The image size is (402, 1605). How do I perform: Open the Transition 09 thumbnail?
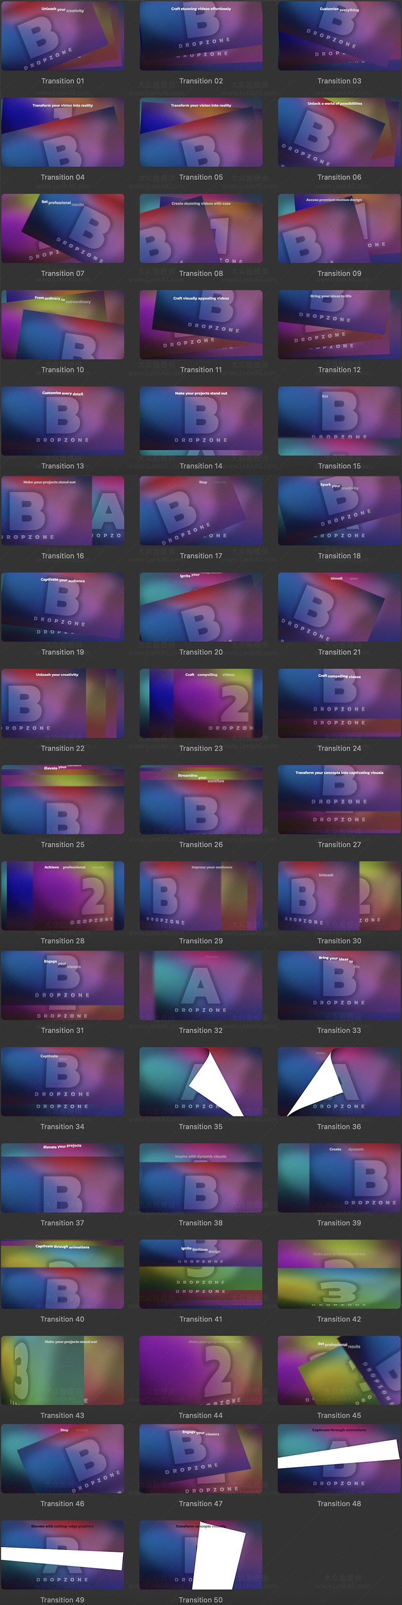(339, 228)
